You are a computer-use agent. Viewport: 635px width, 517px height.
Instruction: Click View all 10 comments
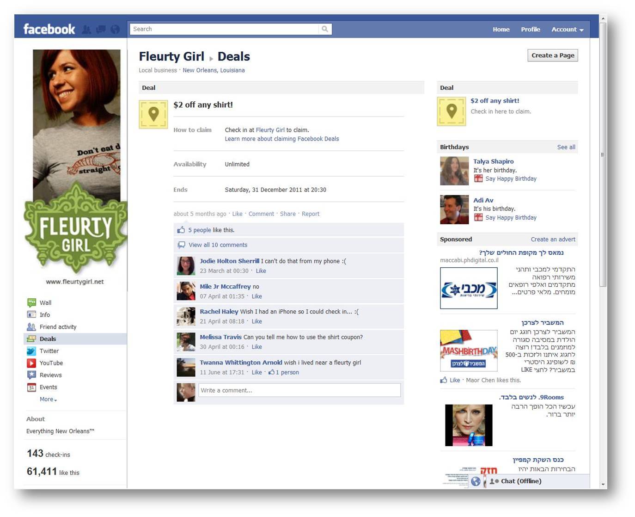point(218,245)
